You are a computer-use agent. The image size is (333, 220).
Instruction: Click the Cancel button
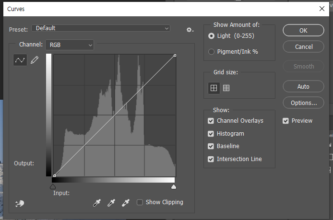[303, 46]
